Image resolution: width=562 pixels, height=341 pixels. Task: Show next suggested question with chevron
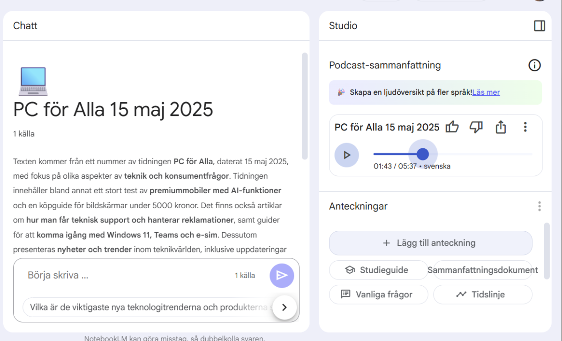284,308
